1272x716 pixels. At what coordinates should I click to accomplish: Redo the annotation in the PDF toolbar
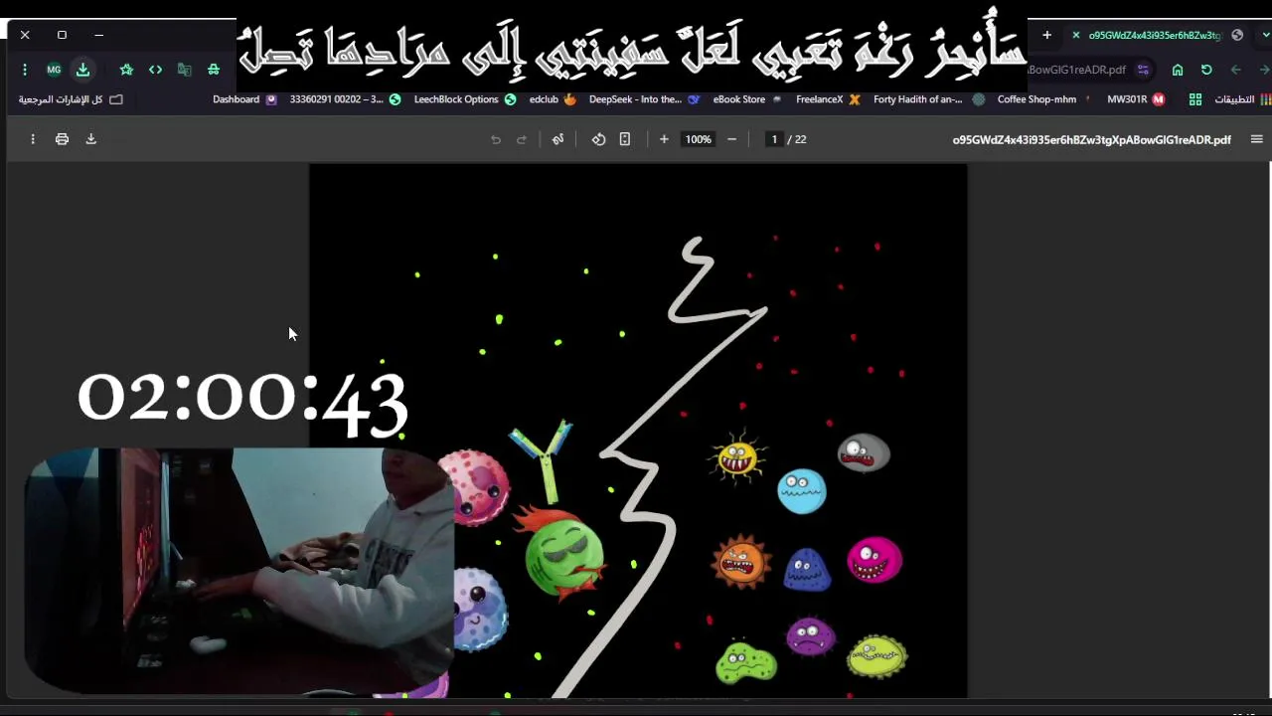[x=521, y=139]
